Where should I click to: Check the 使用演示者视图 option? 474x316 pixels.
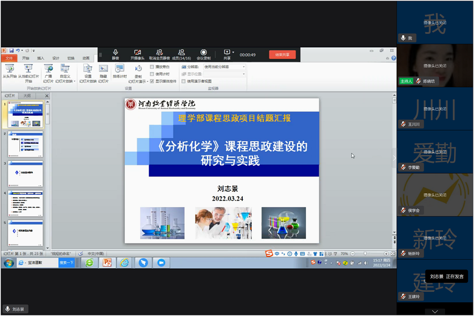pyautogui.click(x=183, y=81)
